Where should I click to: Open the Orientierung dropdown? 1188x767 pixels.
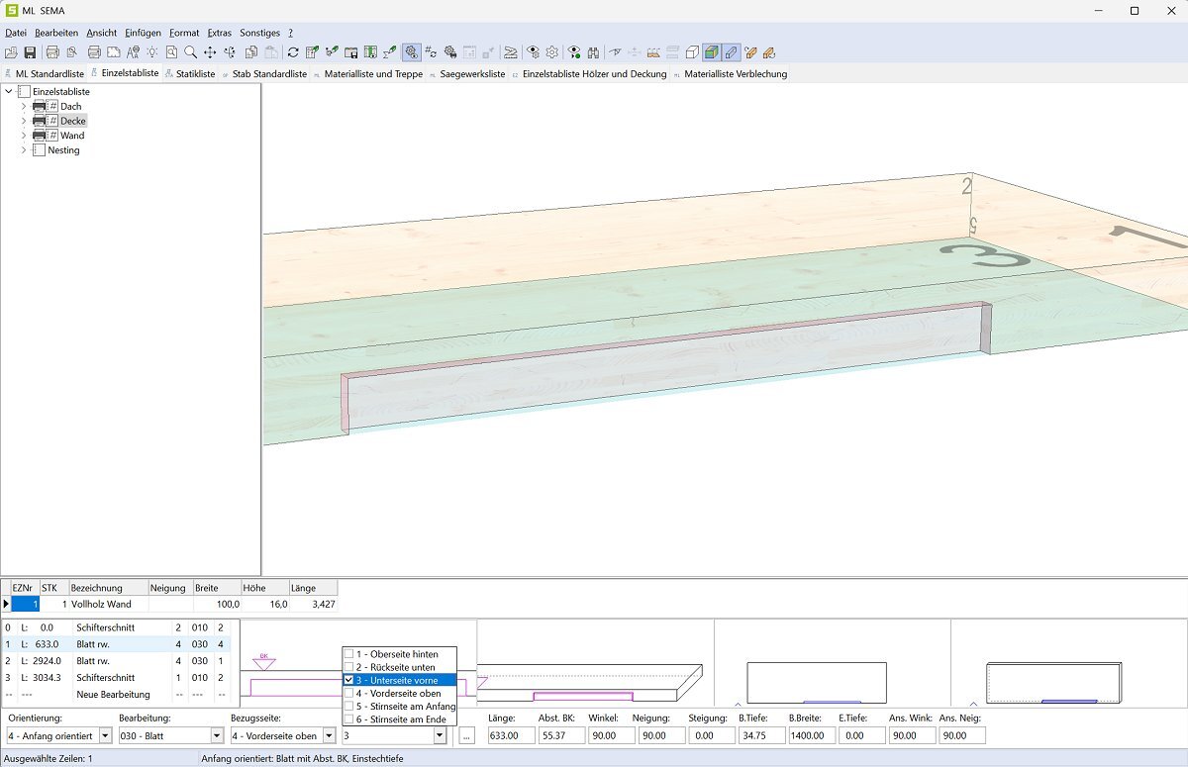pos(105,735)
